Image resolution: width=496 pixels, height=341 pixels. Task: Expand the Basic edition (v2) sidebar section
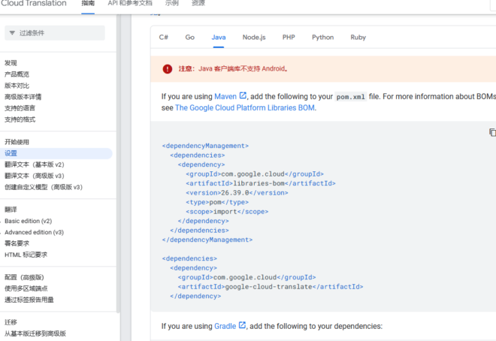coord(28,221)
